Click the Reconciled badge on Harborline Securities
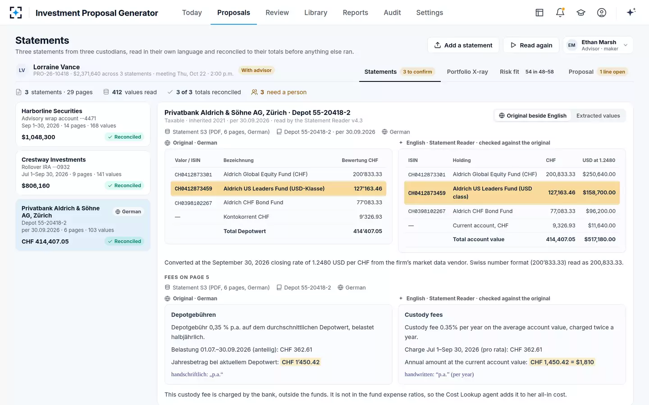649x405 pixels. [x=124, y=137]
